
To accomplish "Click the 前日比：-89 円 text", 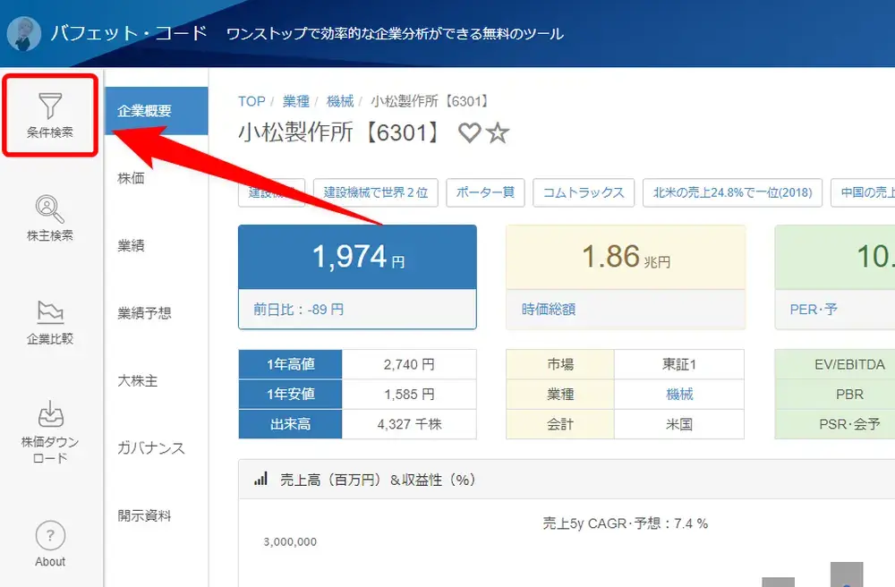I will [299, 310].
